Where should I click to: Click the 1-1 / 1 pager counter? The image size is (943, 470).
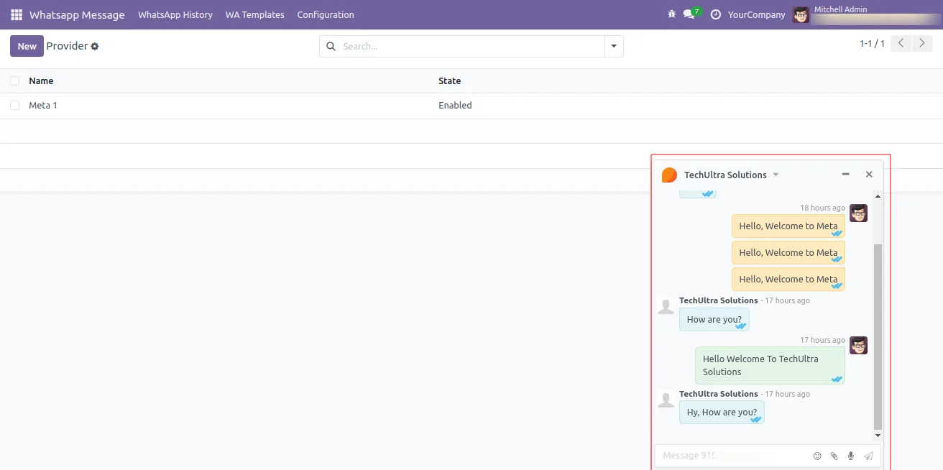872,44
